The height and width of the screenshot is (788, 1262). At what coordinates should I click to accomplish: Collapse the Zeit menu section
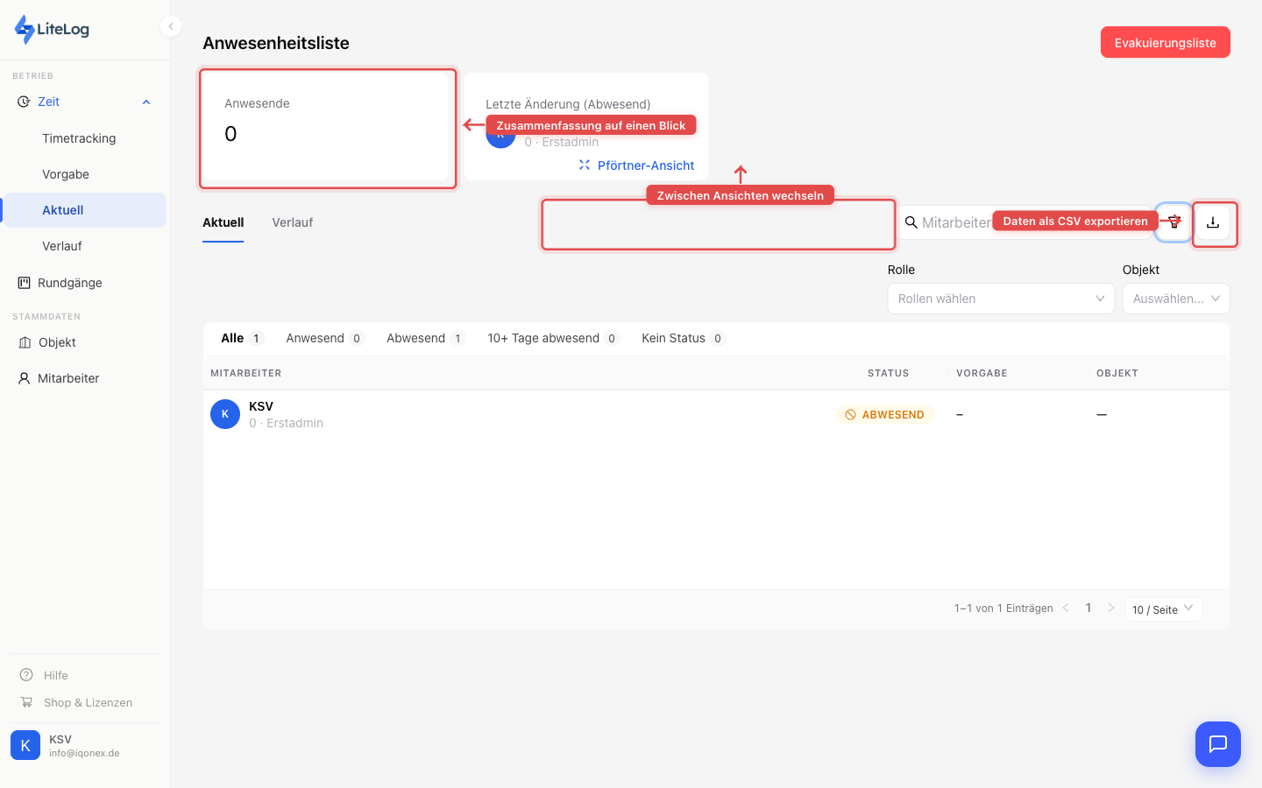pyautogui.click(x=146, y=102)
